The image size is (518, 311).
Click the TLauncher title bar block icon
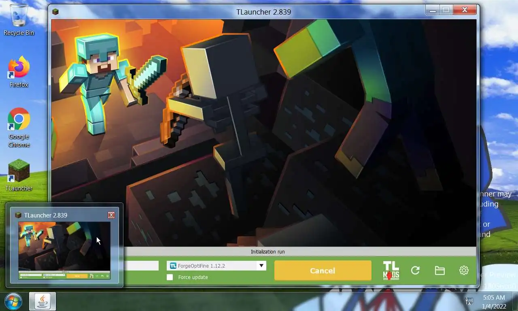click(55, 12)
